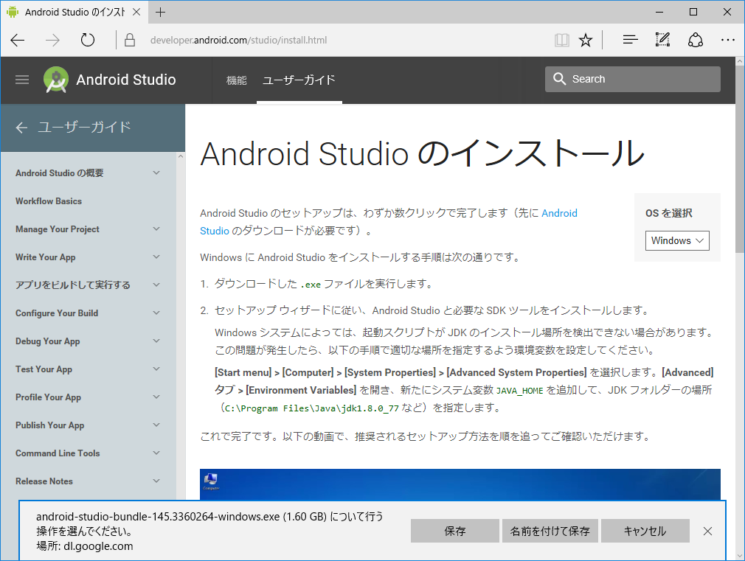
Task: Expand Release Notes chevron
Action: pyautogui.click(x=156, y=481)
